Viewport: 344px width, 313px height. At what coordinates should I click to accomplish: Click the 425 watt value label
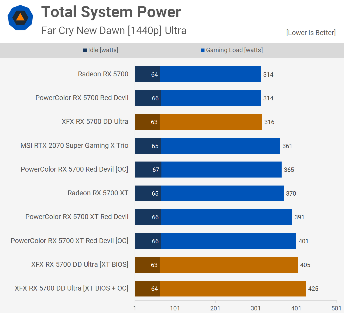pyautogui.click(x=313, y=288)
